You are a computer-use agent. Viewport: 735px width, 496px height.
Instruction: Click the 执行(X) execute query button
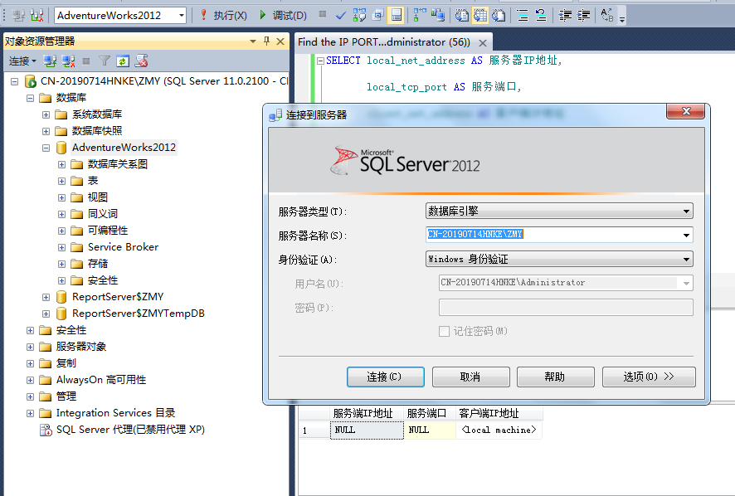click(223, 15)
